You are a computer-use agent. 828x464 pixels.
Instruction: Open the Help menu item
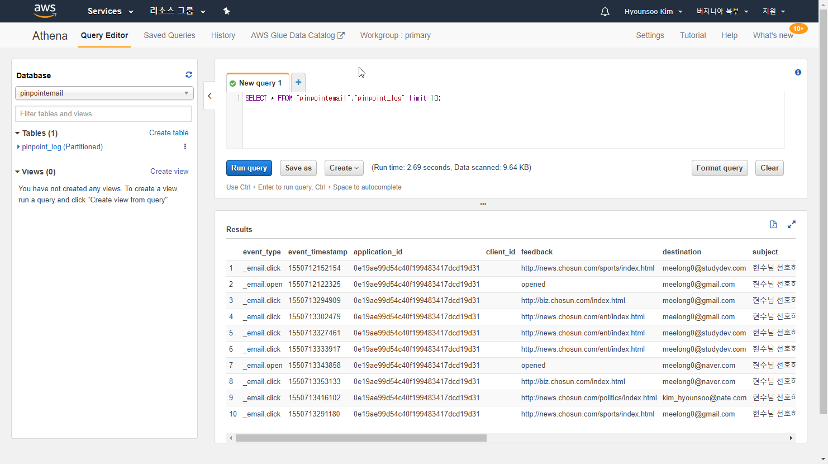[729, 35]
